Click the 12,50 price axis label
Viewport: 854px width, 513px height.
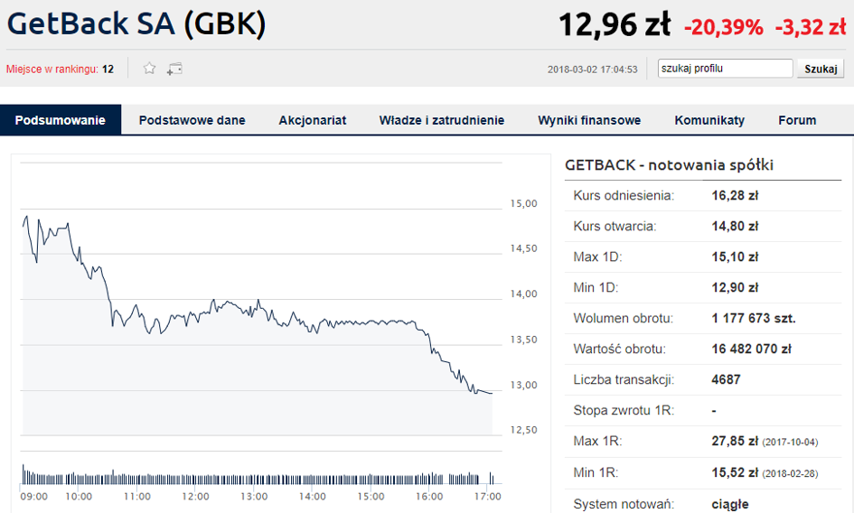523,430
